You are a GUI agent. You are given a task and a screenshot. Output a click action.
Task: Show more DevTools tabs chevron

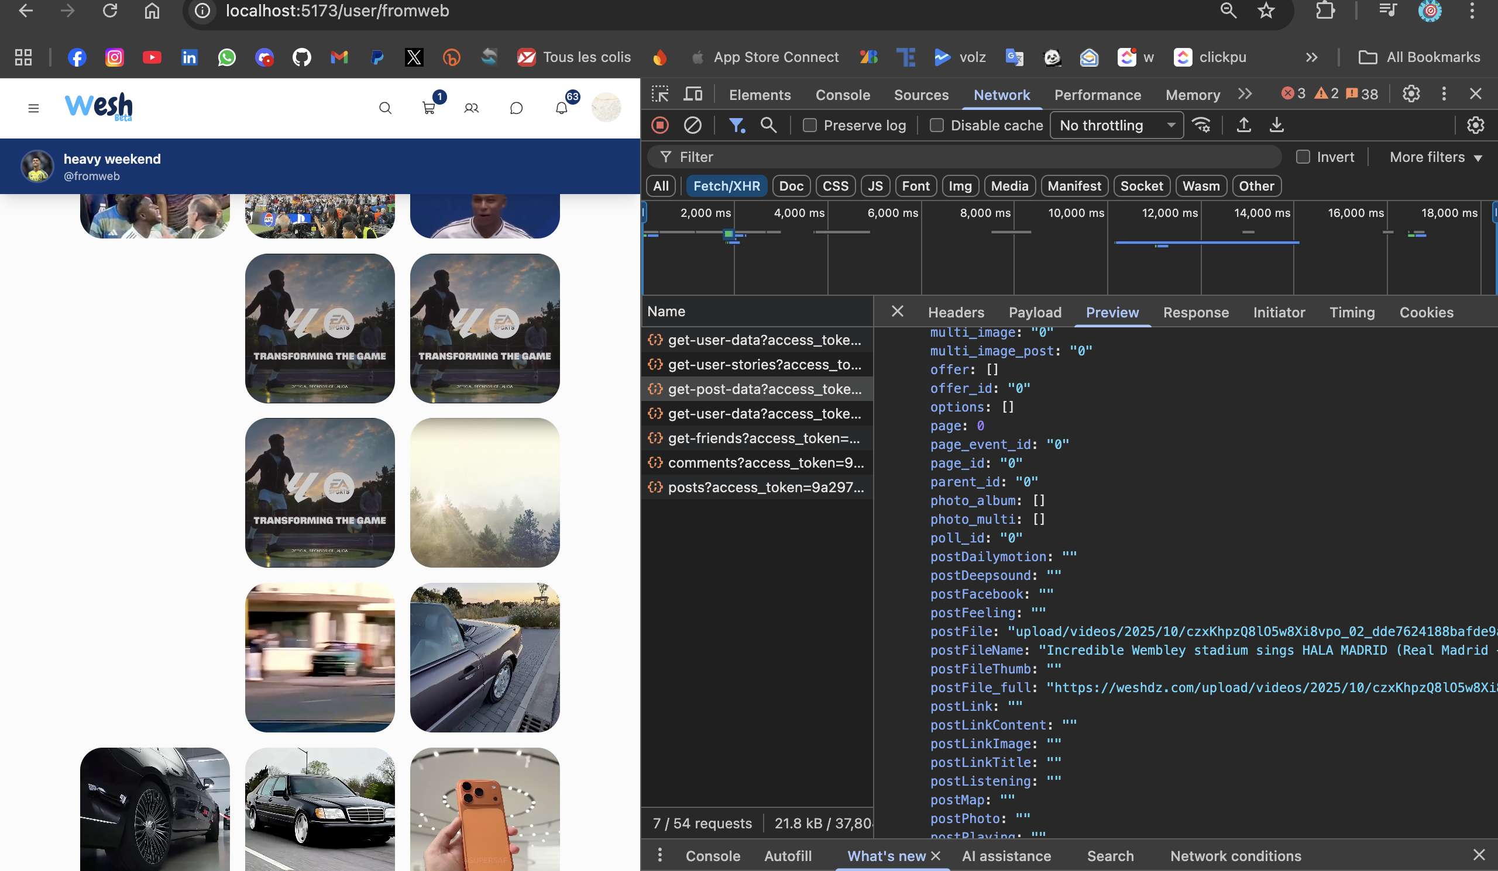1245,94
